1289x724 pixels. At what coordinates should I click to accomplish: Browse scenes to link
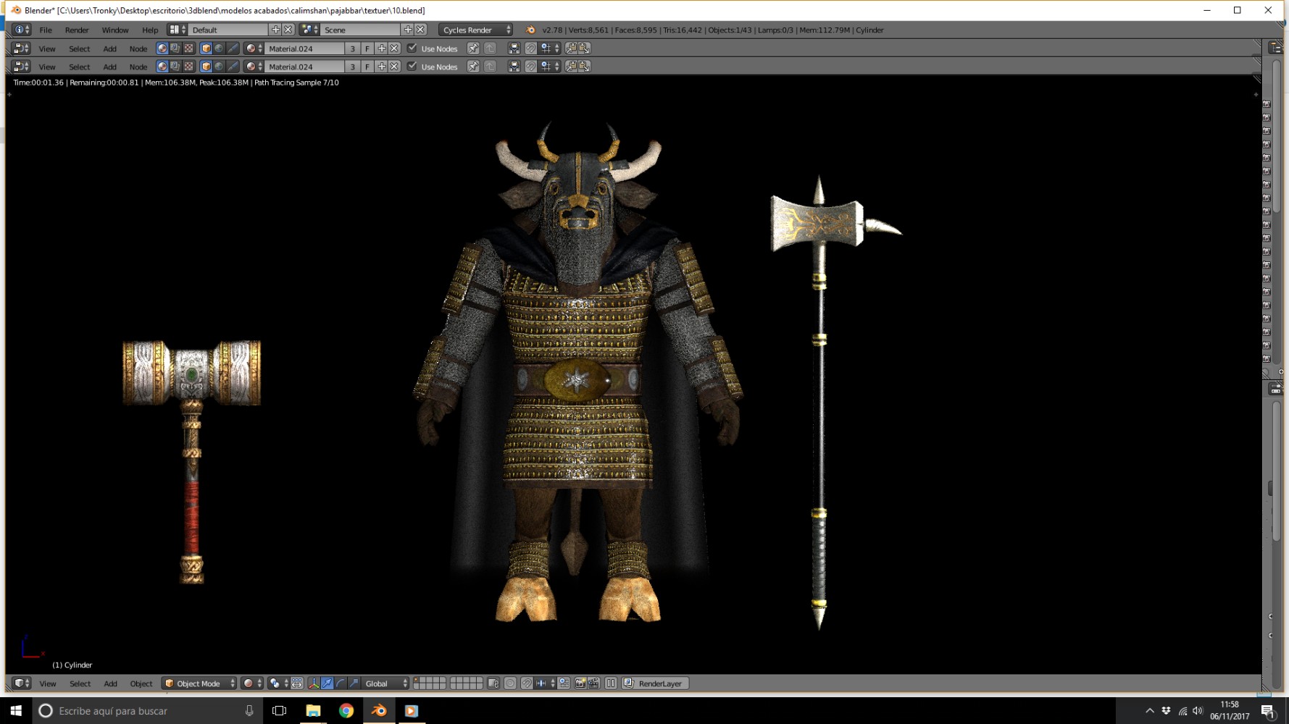[309, 30]
